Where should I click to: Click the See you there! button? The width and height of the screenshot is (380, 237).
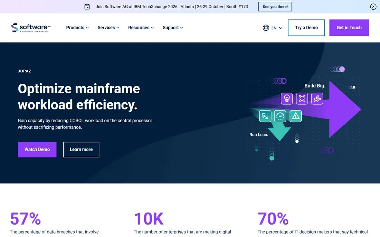click(275, 7)
